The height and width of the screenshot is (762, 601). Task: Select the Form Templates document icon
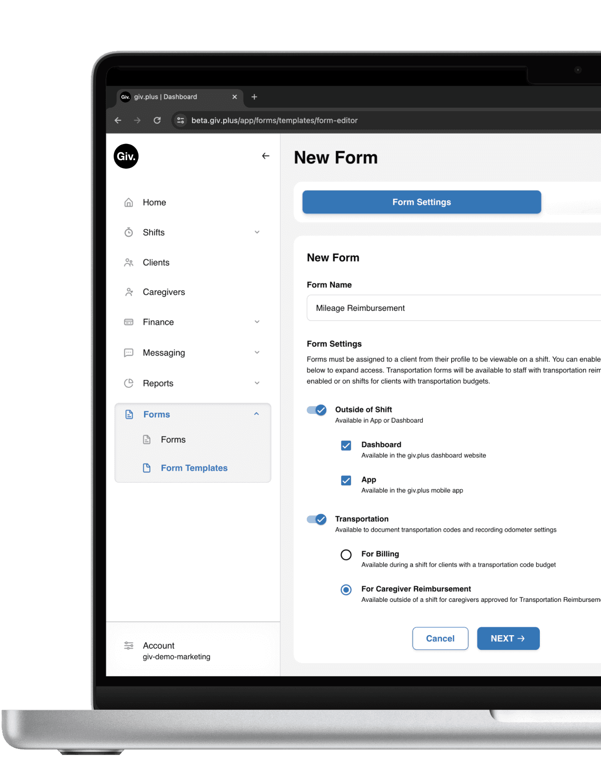click(147, 468)
